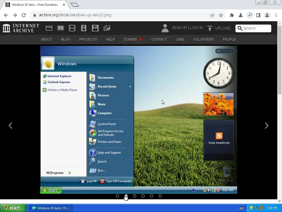Screen dimensions: 282x212
Task: Share this page icon in address bar
Action: coord(212,15)
